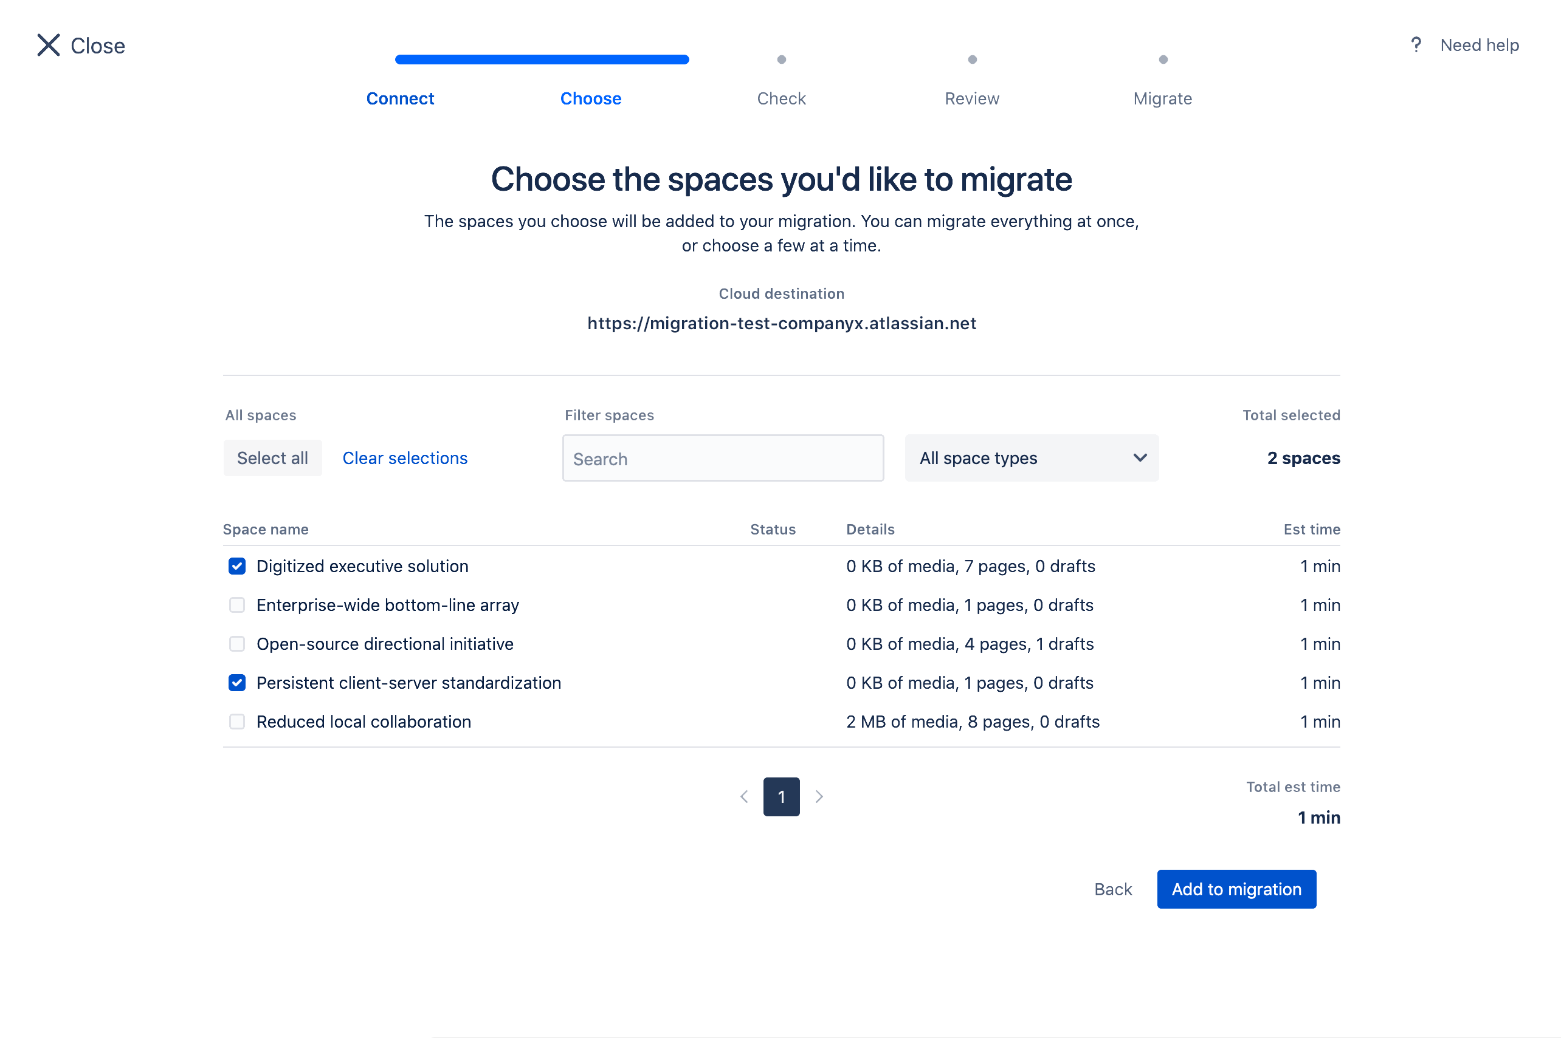Click Open-source directional initiative name

click(384, 644)
